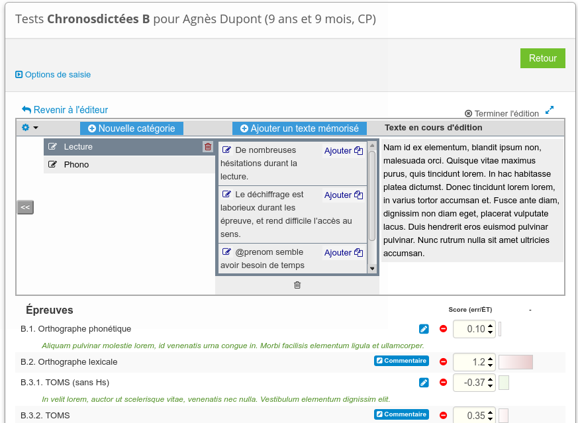This screenshot has width=578, height=423.
Task: Add Commentaire for B.2. Orthographe lexicale
Action: pos(401,361)
